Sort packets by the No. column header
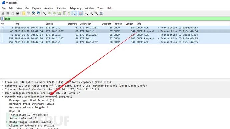 click(7, 24)
